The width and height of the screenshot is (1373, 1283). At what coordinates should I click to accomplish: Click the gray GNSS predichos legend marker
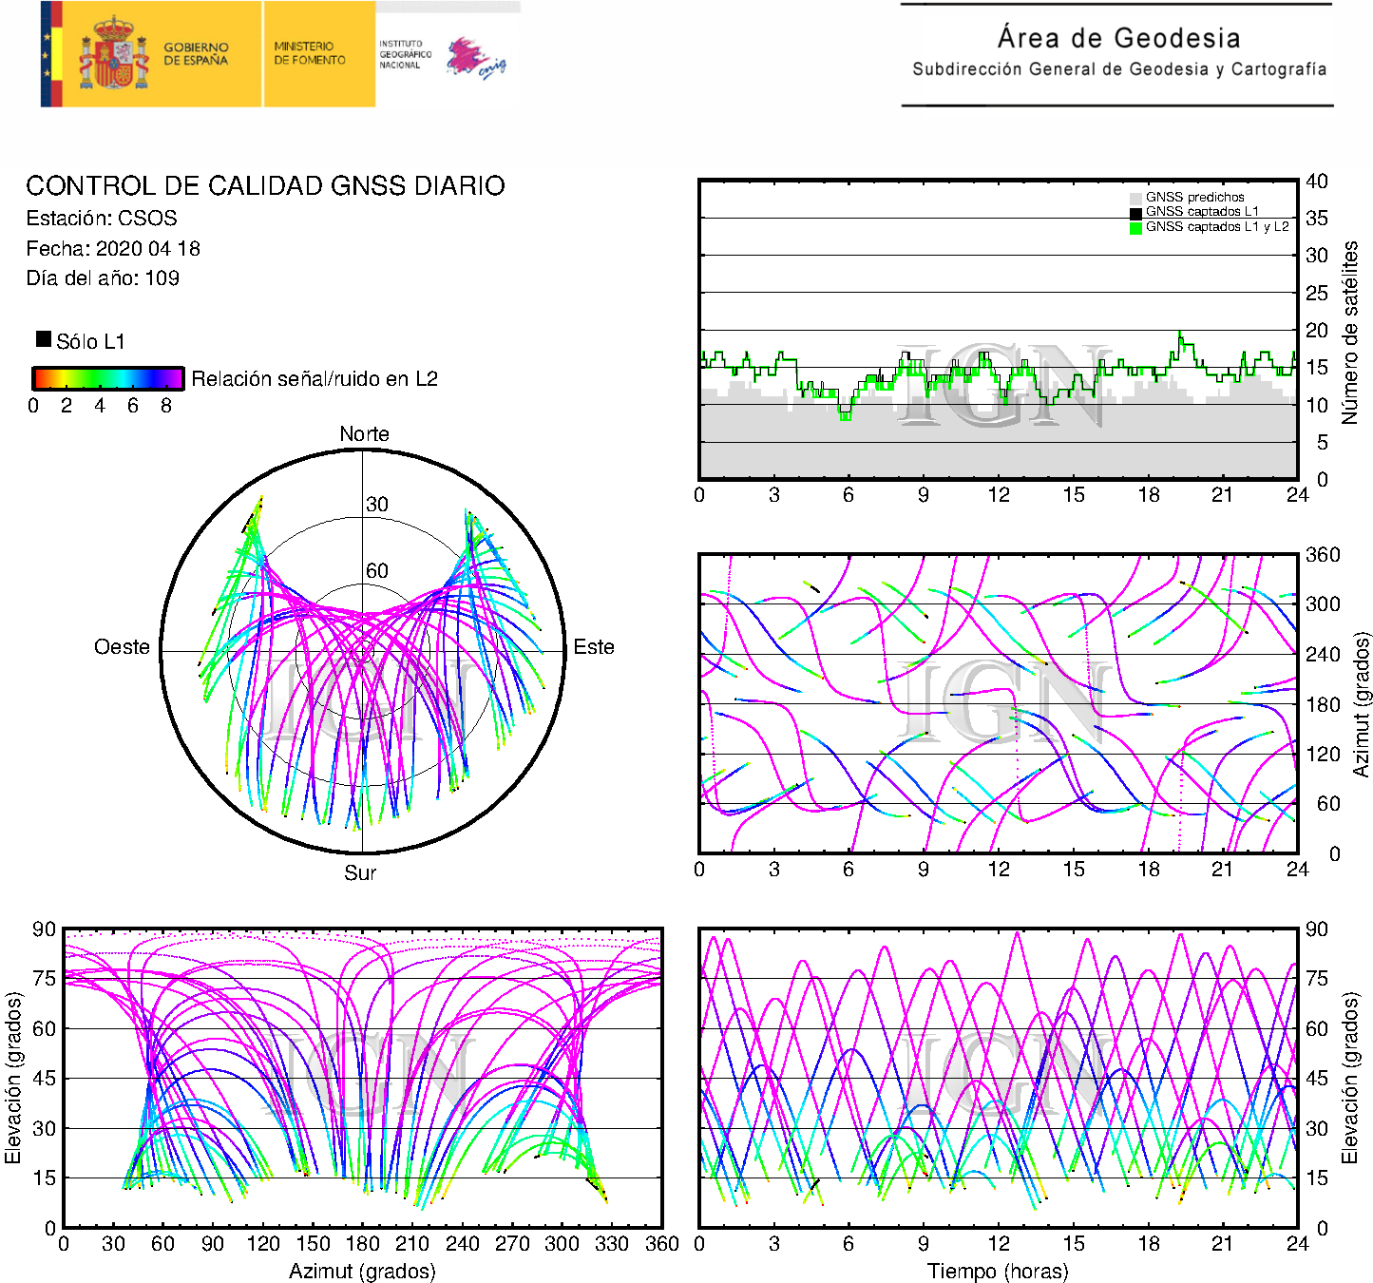tap(1135, 198)
